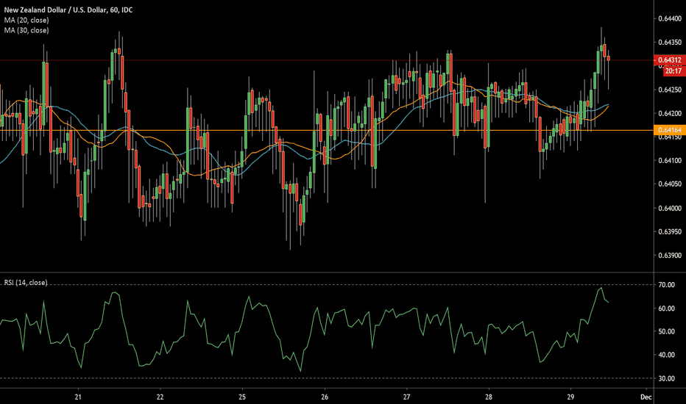Click date 21 on the time axis
The width and height of the screenshot is (686, 404).
point(79,395)
